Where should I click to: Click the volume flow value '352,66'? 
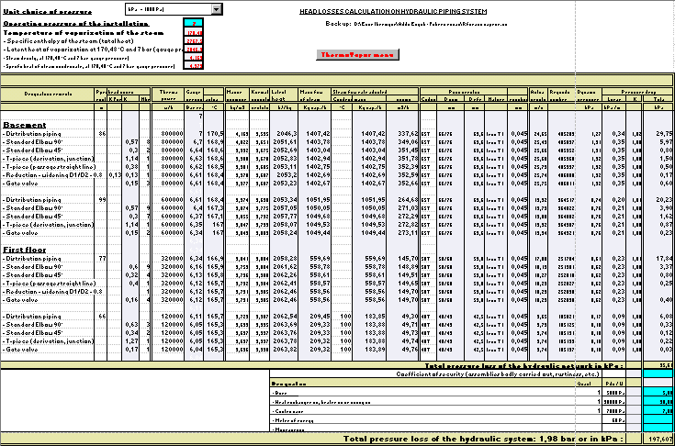tap(407, 184)
